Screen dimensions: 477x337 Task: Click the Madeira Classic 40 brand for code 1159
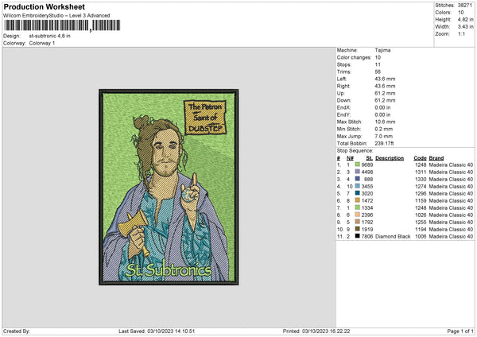click(x=451, y=201)
